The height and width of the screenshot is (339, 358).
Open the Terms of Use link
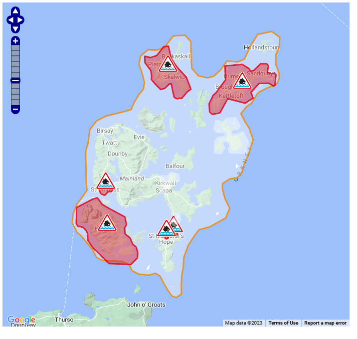(283, 323)
